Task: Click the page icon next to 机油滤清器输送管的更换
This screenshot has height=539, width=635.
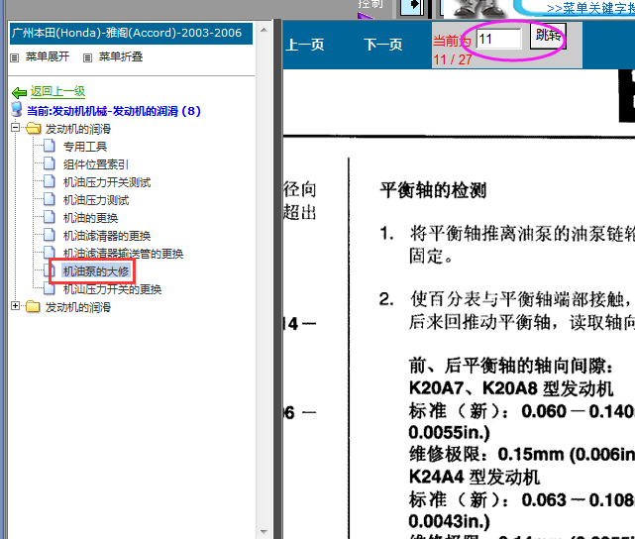Action: (50, 253)
